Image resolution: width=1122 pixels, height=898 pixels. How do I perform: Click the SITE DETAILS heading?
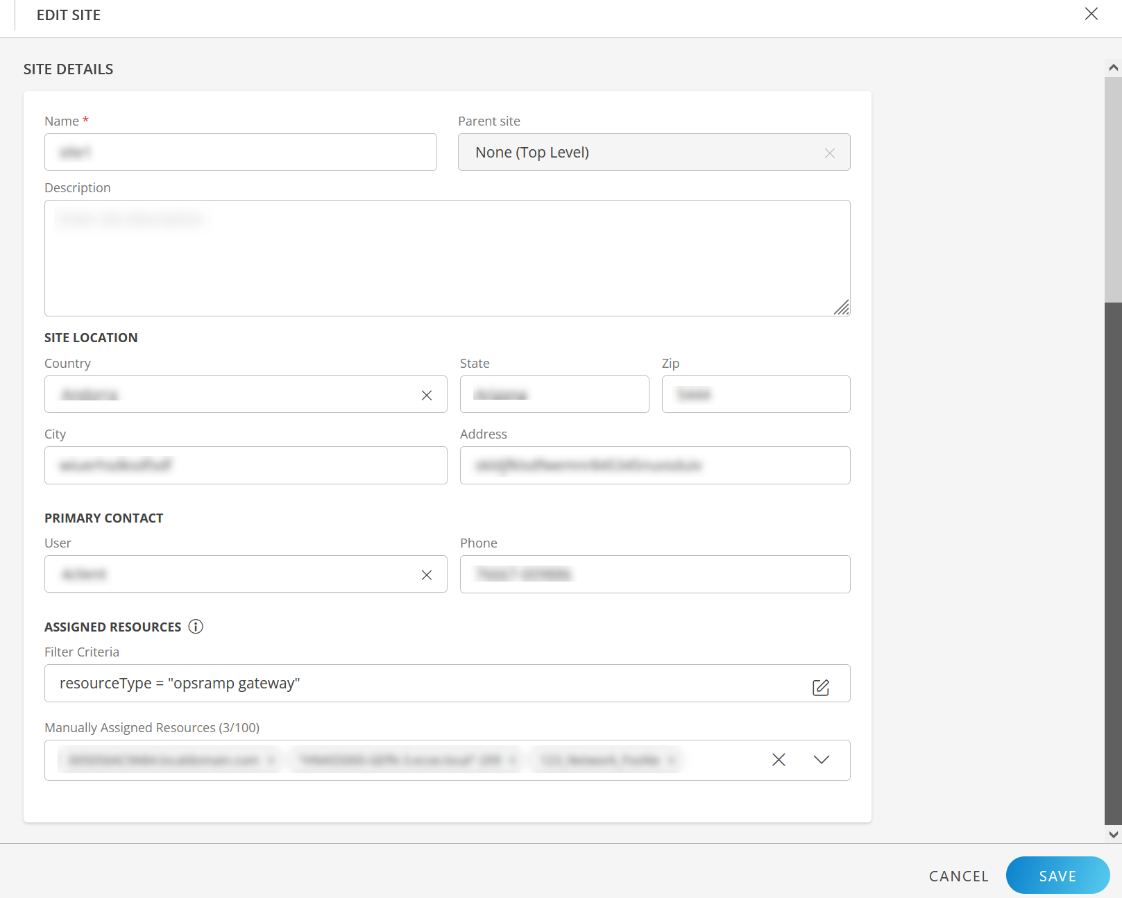(x=68, y=69)
